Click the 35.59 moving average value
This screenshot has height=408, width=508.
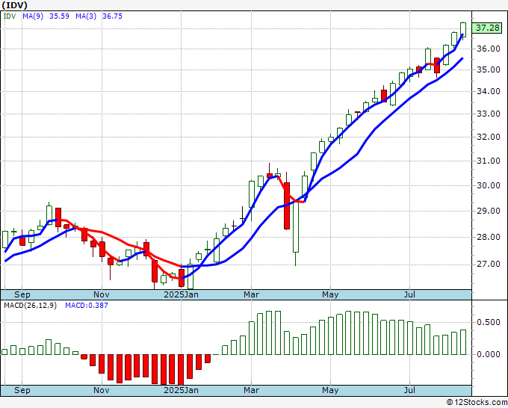coord(59,16)
